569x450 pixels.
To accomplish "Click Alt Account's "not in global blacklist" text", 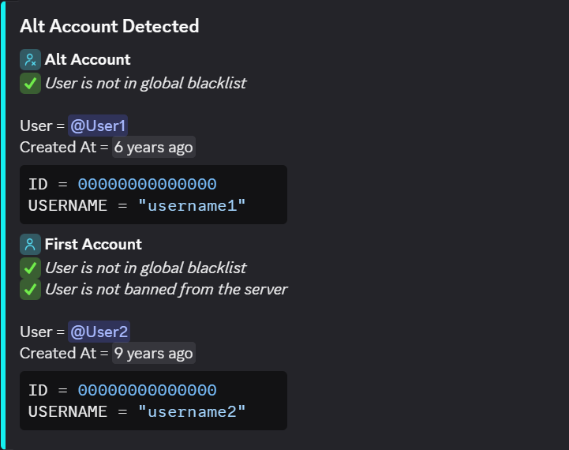I will click(x=145, y=83).
